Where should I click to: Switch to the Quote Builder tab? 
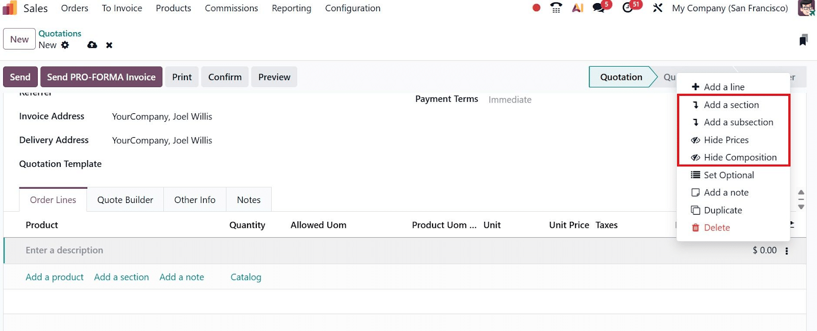125,200
